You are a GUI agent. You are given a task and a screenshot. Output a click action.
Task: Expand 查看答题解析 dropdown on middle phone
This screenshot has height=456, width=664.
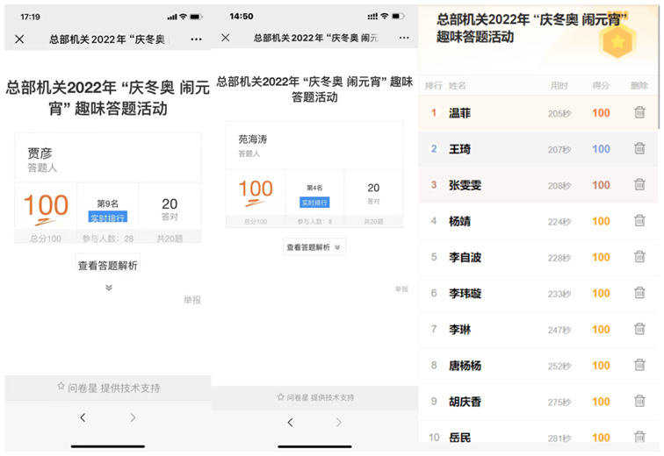pos(314,247)
